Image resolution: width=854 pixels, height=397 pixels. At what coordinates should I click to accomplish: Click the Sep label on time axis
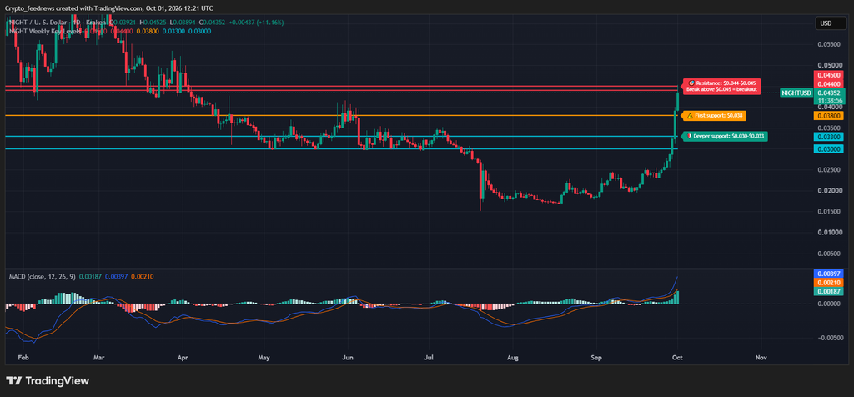click(596, 358)
